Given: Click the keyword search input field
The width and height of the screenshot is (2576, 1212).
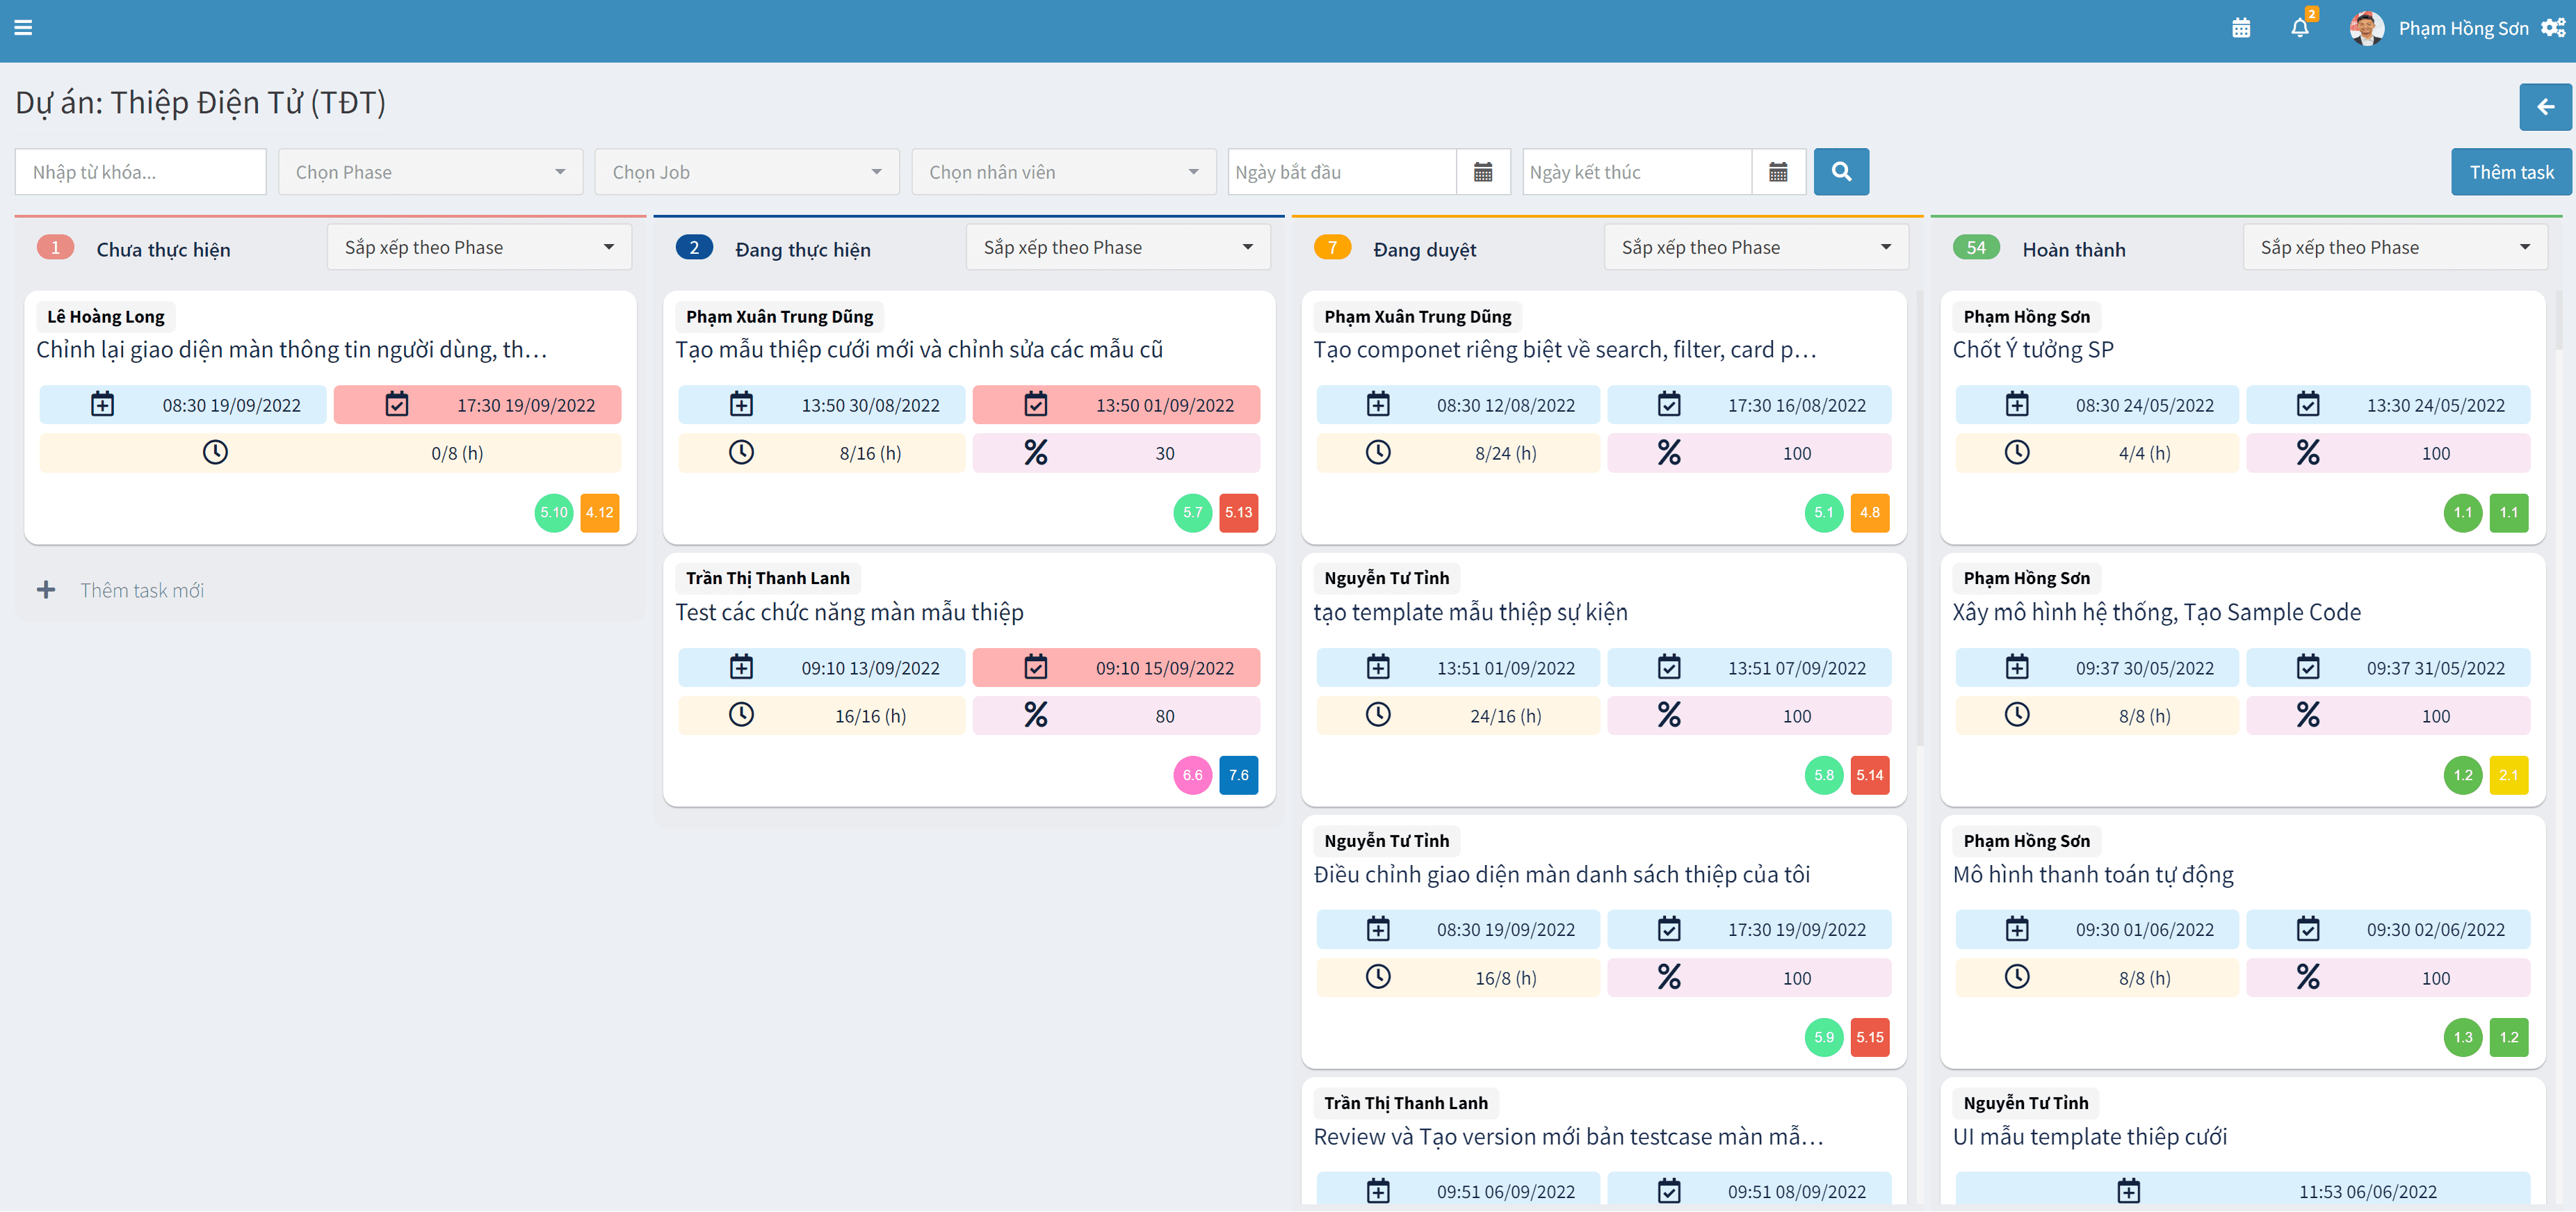Looking at the screenshot, I should [140, 172].
